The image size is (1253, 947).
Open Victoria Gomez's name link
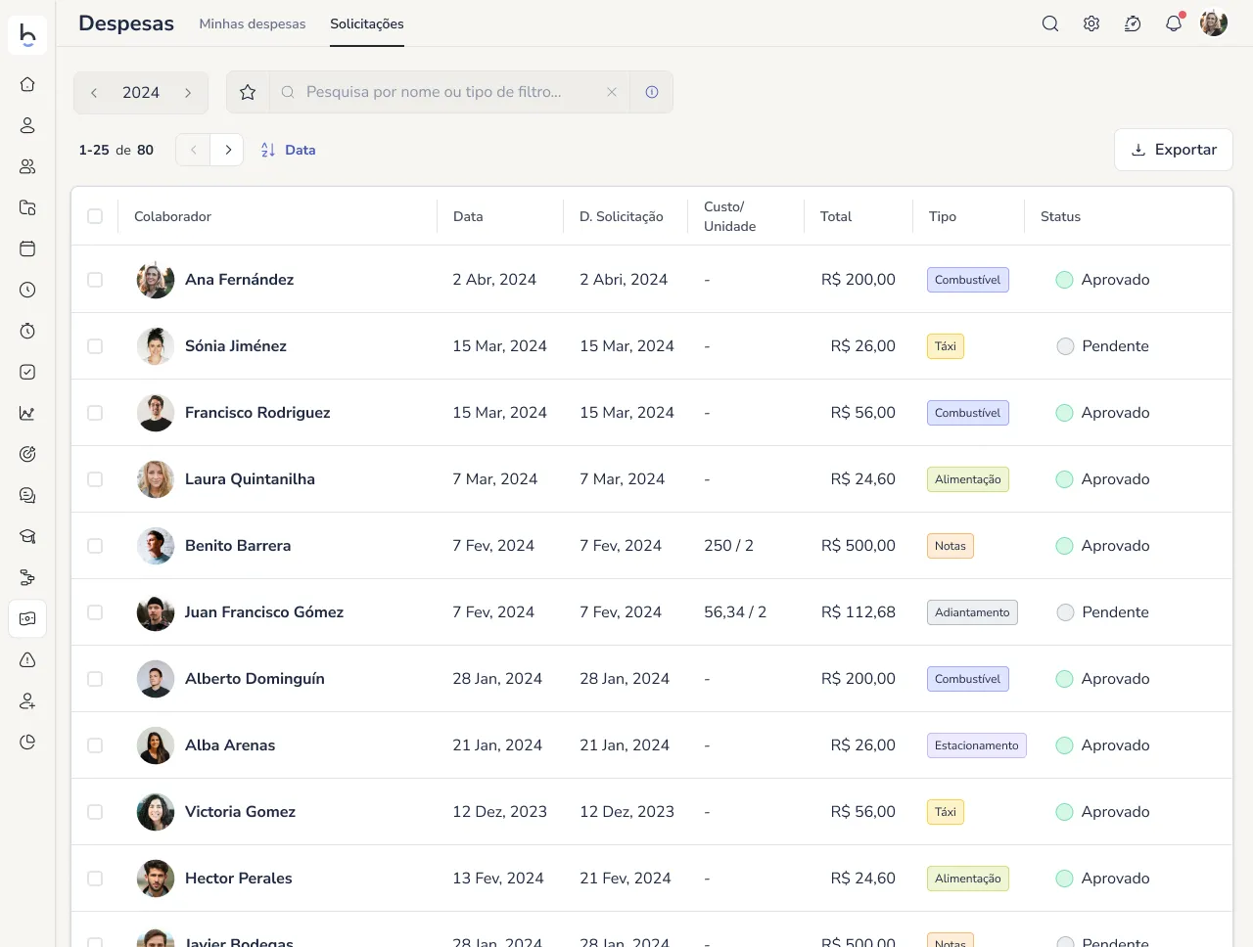click(x=240, y=812)
